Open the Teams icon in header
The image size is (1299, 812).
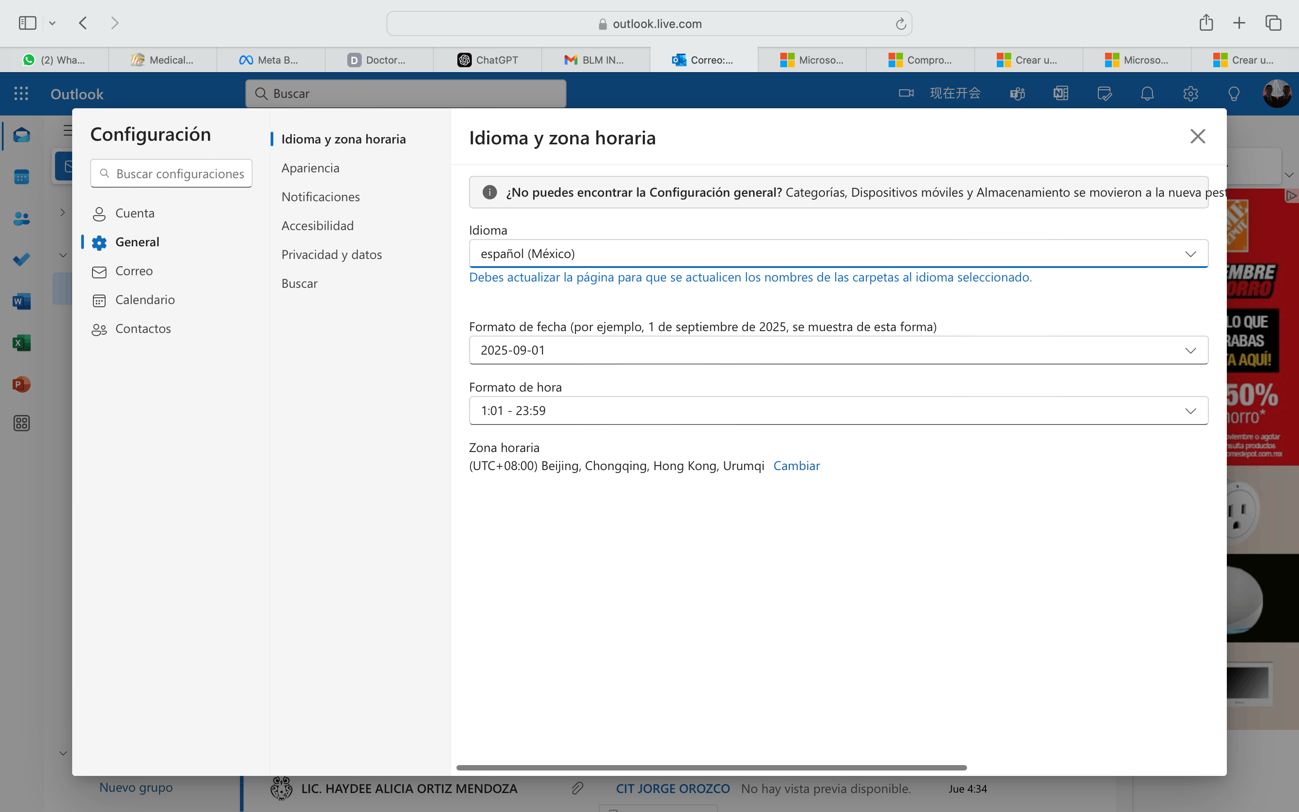click(1017, 93)
